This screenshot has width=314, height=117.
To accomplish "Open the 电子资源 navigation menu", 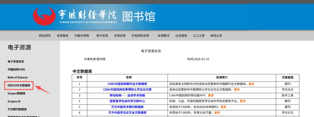I will click(102, 36).
